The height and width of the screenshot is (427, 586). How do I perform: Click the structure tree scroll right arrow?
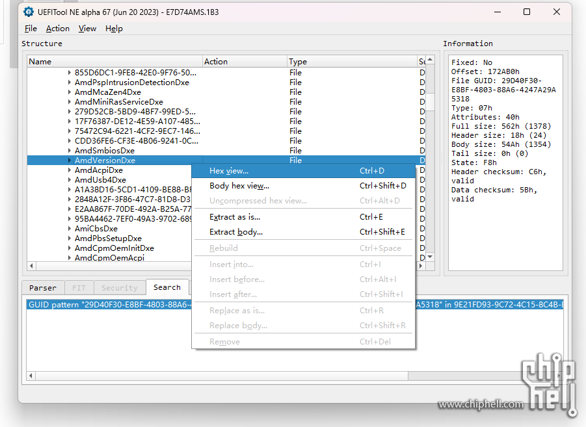coord(421,266)
